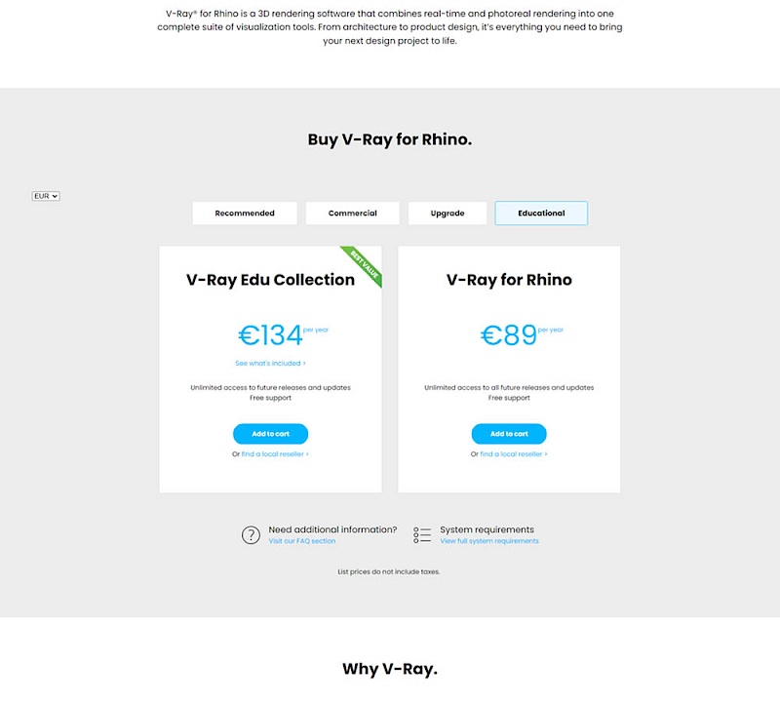This screenshot has height=704, width=780.
Task: Switch to the Recommended tab
Action: coord(245,213)
